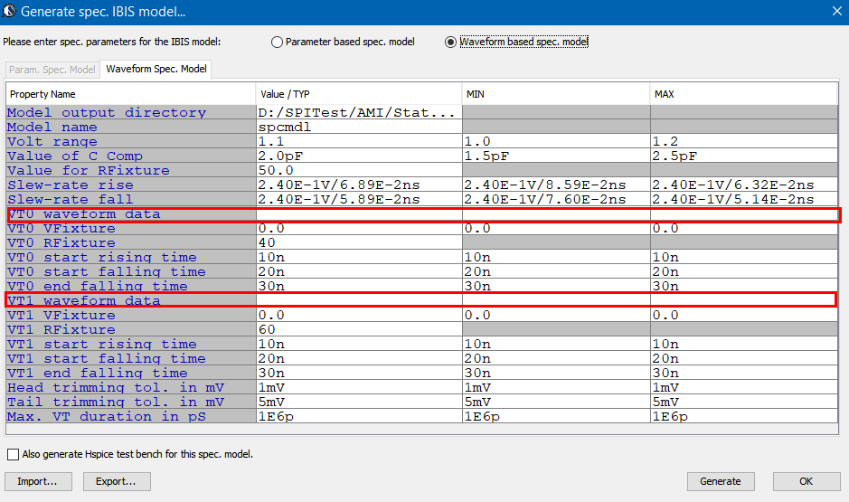The width and height of the screenshot is (849, 502).
Task: Click the OK button
Action: (x=806, y=481)
